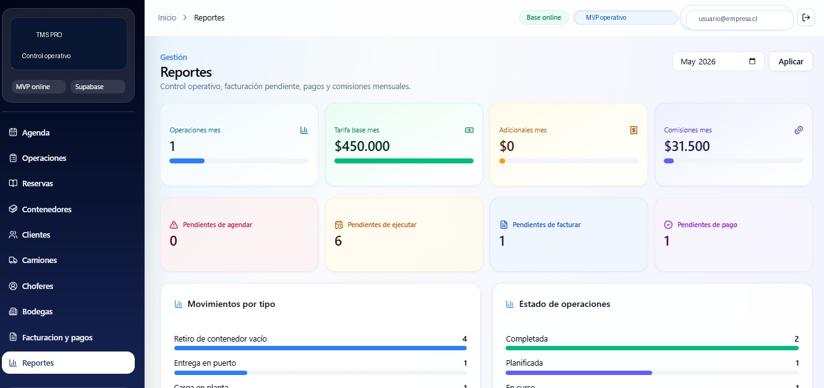Click the Reportes chart icon in sidebar
The image size is (824, 388).
(13, 363)
